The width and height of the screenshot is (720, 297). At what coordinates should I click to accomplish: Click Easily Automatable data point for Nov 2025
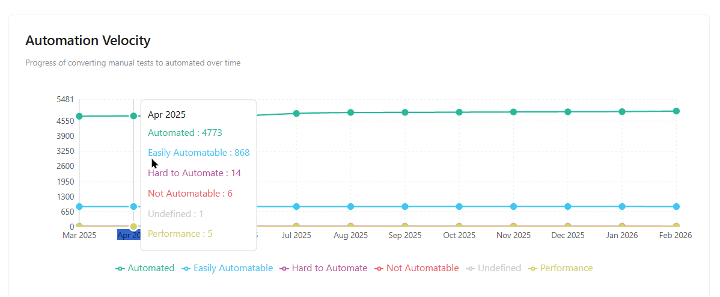513,207
